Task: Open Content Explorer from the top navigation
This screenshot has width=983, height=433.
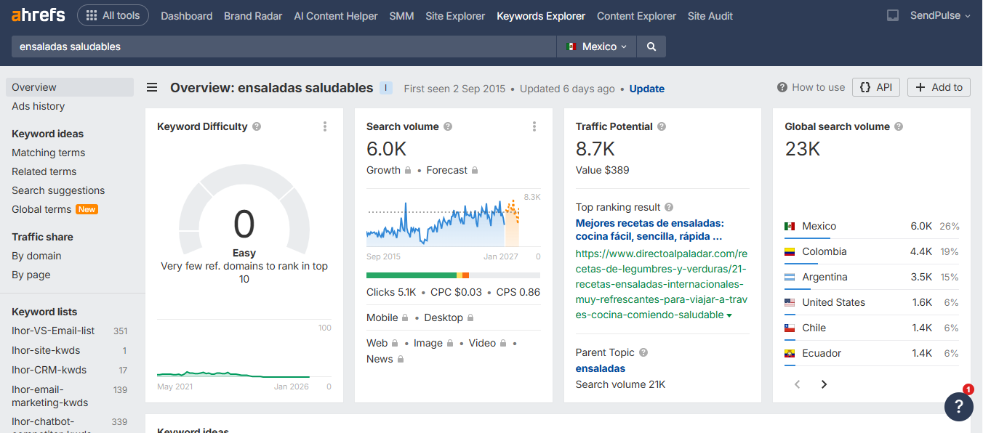Action: pos(636,15)
